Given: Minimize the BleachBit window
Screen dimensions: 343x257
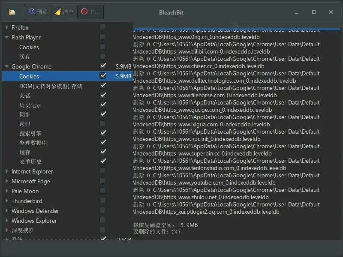Looking at the screenshot, I should (297, 12).
